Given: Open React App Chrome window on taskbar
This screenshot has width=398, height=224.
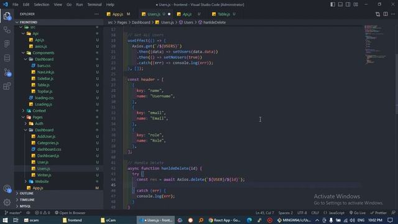Looking at the screenshot, I should point(224,220).
